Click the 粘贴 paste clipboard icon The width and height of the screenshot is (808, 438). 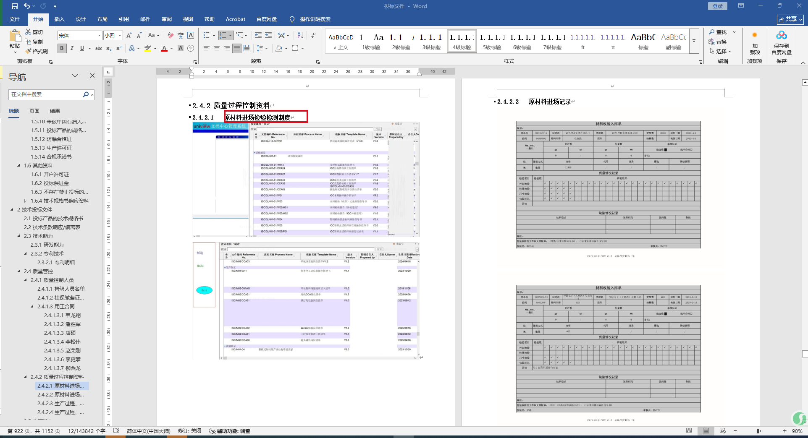coord(15,36)
